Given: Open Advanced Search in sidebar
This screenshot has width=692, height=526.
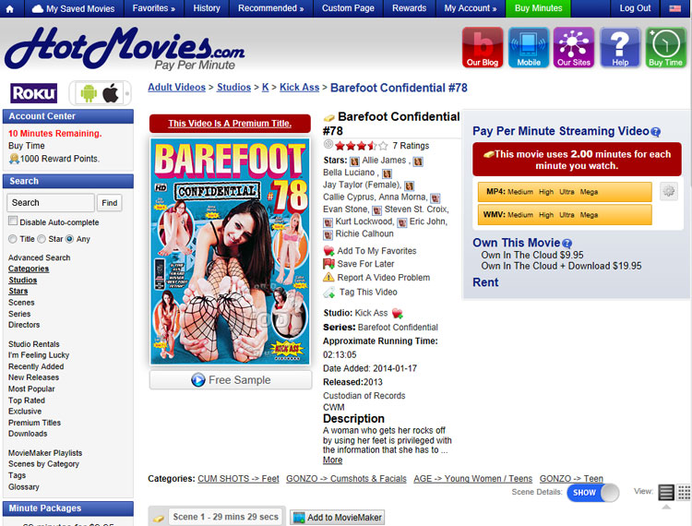Looking at the screenshot, I should [40, 257].
